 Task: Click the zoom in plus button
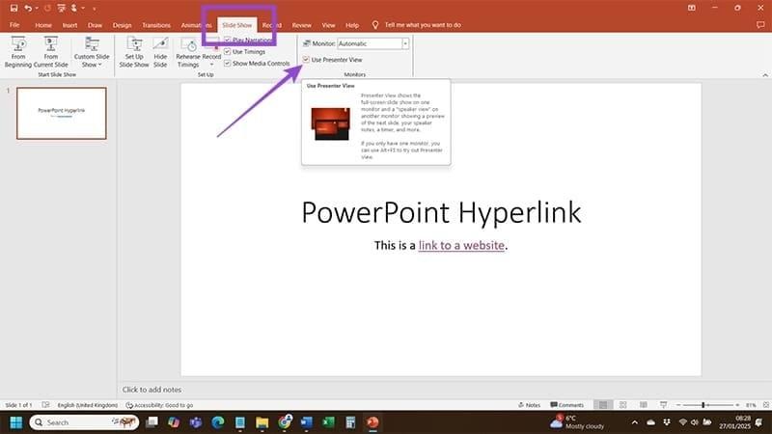coord(737,405)
